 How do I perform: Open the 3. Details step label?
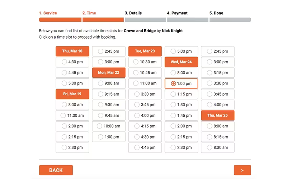coord(133,13)
